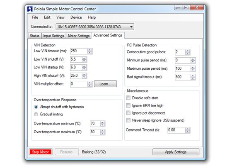Click the High VIN shutoff spinner arrows
This screenshot has width=232, height=166.
coord(84,76)
